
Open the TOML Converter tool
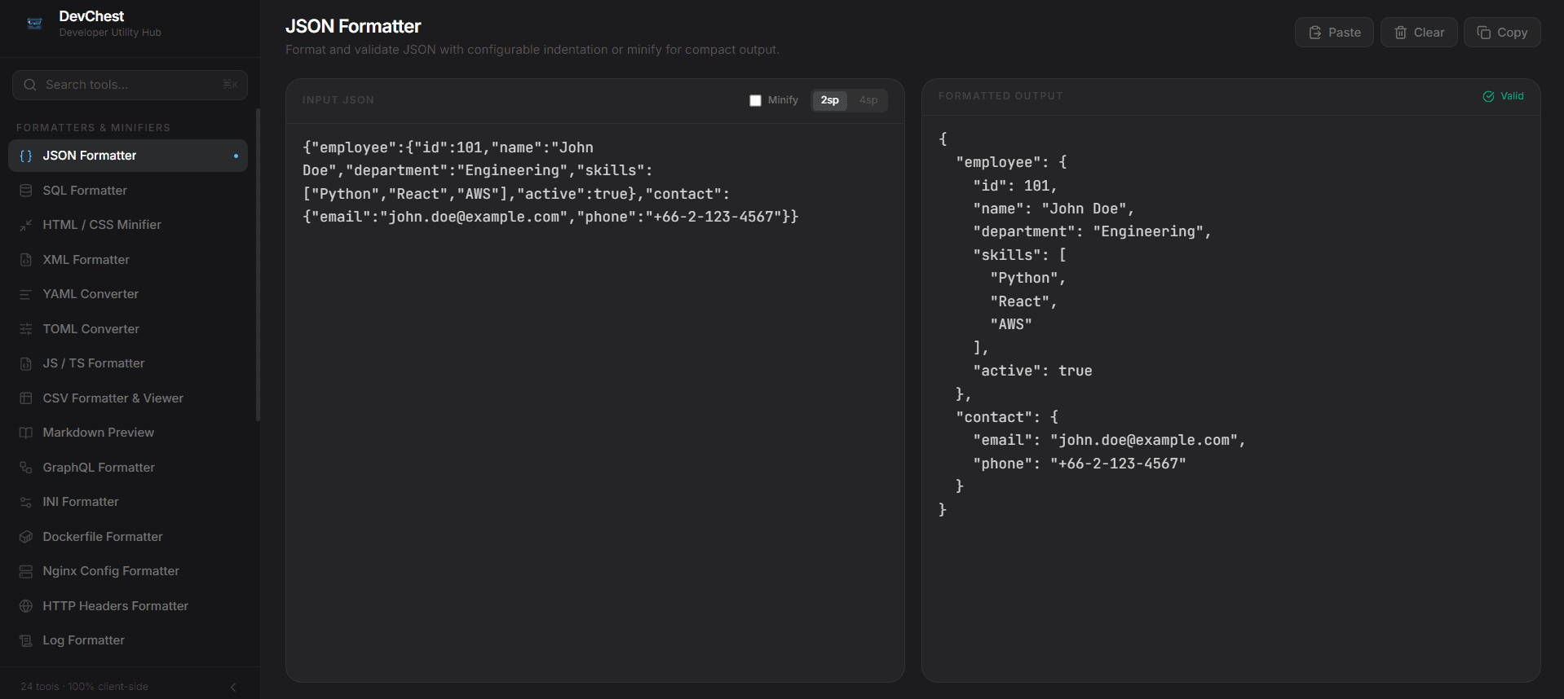(128, 329)
